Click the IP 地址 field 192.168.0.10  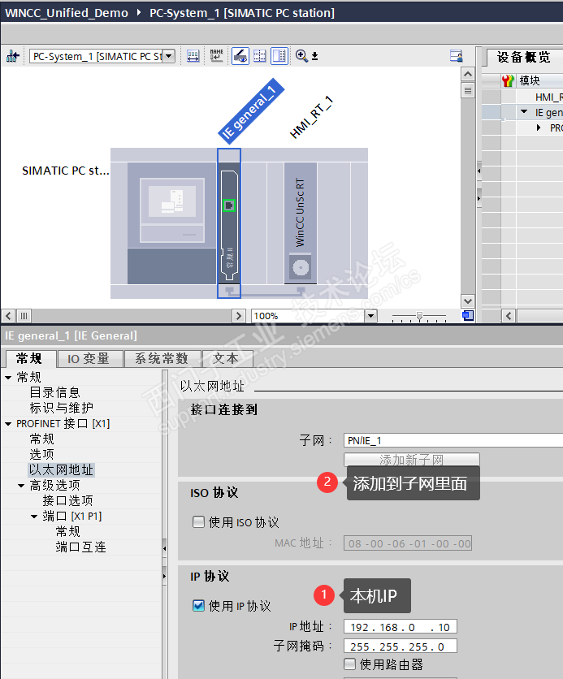pyautogui.click(x=401, y=626)
